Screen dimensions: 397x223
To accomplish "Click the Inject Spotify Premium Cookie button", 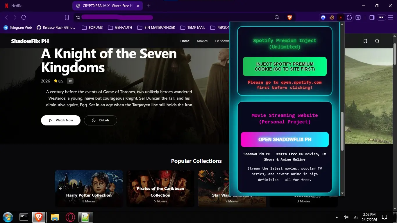I will pyautogui.click(x=285, y=66).
